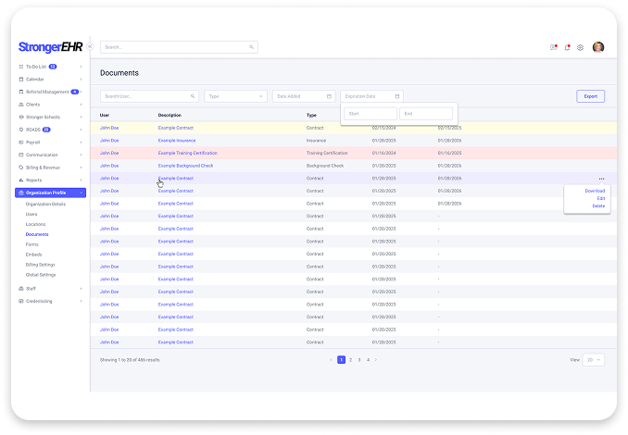This screenshot has height=435, width=628.
Task: Open the View rows-per-page dropdown
Action: 594,359
